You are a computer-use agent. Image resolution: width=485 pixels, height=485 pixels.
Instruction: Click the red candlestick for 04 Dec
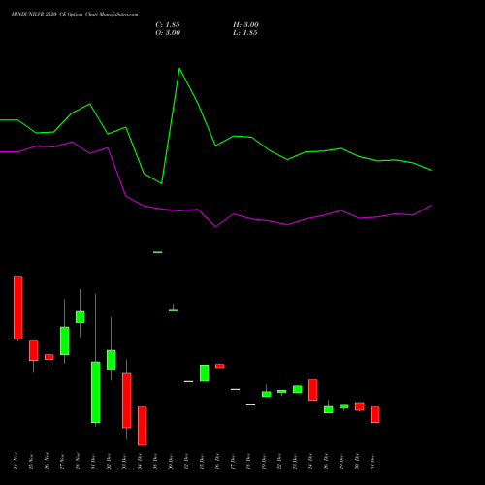(143, 426)
